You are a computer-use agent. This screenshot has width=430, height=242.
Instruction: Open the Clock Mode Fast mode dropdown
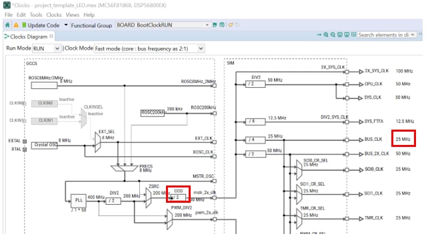tap(149, 49)
